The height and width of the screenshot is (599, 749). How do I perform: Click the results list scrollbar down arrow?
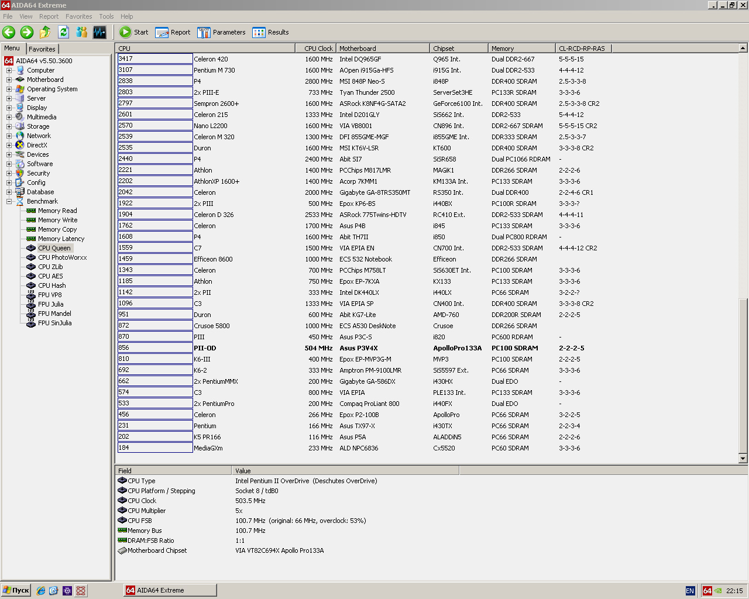pyautogui.click(x=743, y=459)
